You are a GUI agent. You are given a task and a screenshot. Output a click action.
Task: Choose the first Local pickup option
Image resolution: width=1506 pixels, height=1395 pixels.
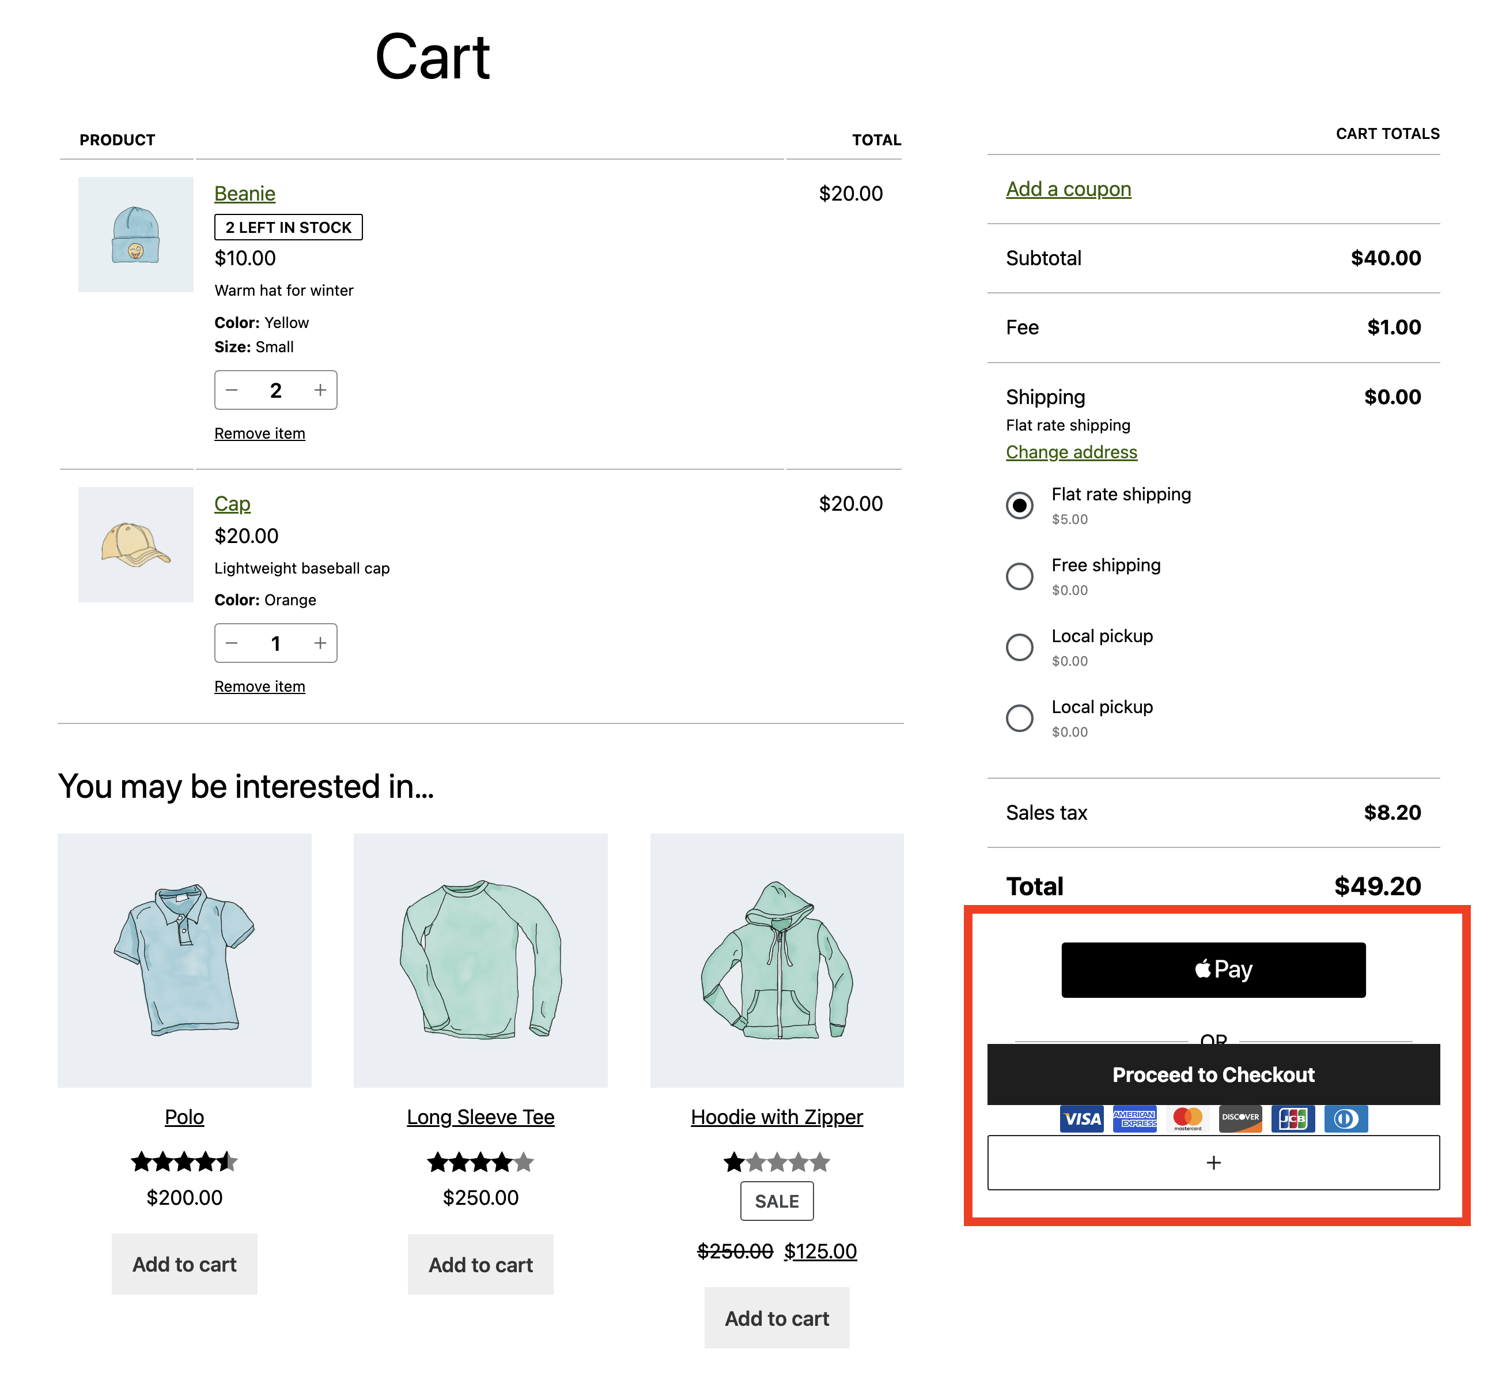pos(1019,647)
